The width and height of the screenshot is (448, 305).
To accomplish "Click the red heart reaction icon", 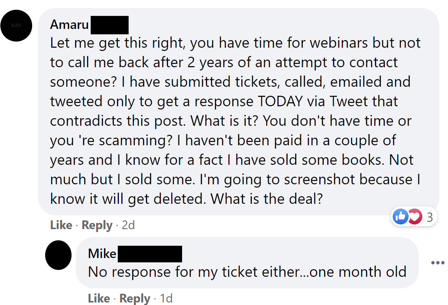I will tap(415, 217).
